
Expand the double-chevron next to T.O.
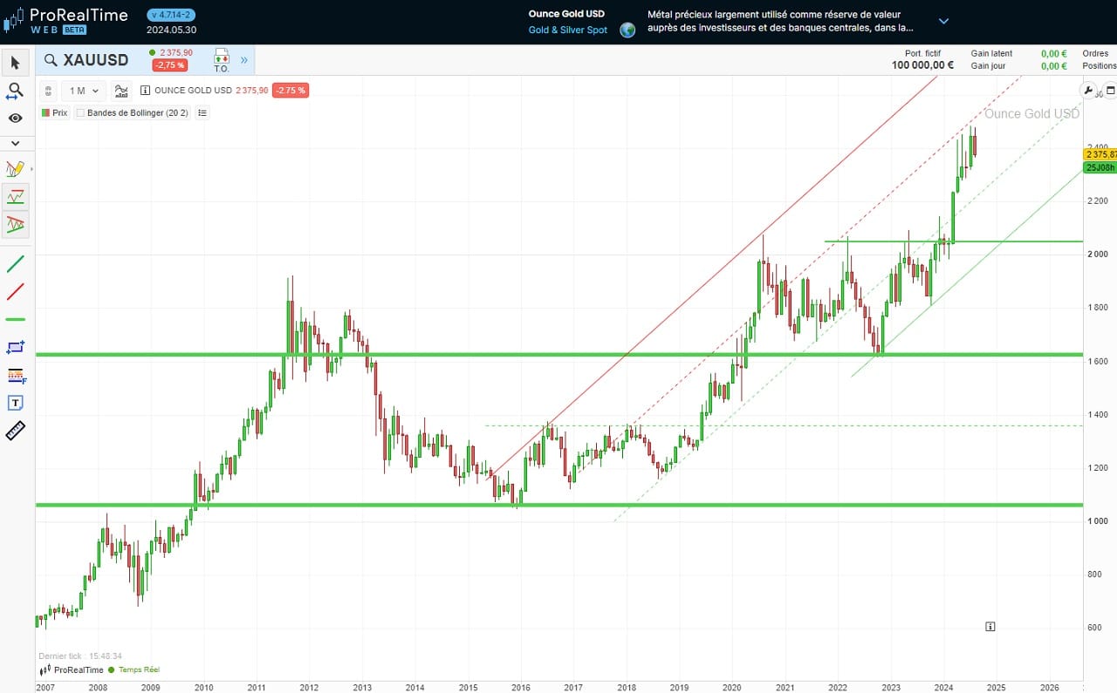pos(244,60)
